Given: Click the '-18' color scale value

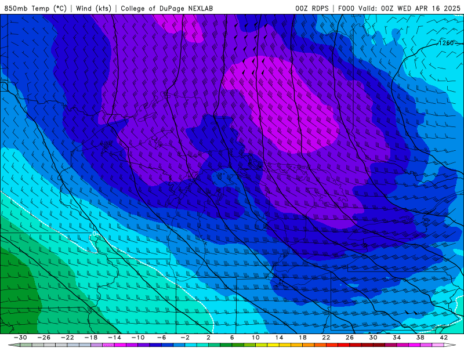Looking at the screenshot, I should tap(91, 338).
